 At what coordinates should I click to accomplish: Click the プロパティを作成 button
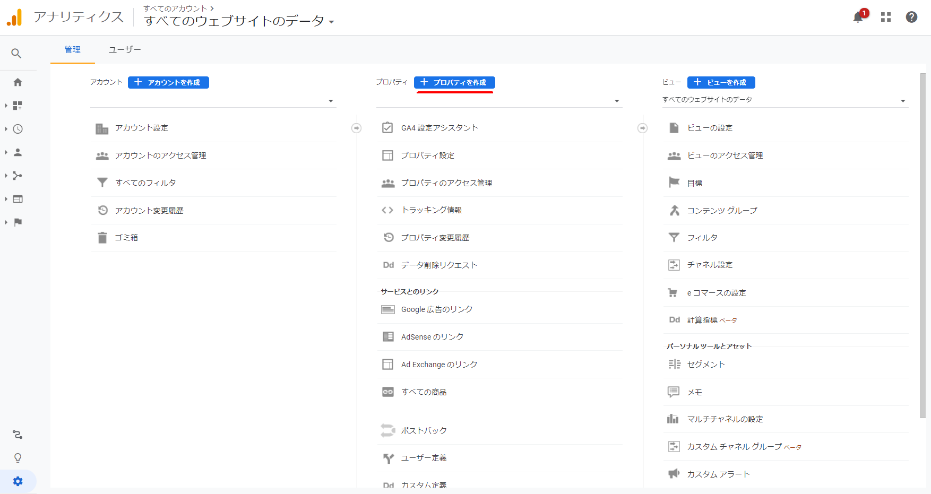pos(454,82)
